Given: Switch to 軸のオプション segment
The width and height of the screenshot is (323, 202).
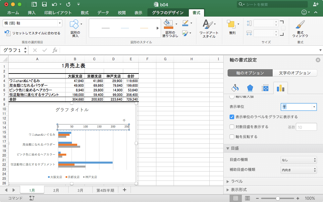Looking at the screenshot, I should point(250,73).
